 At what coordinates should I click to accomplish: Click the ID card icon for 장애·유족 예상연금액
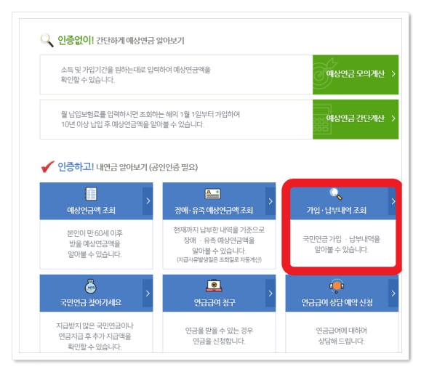click(x=213, y=194)
